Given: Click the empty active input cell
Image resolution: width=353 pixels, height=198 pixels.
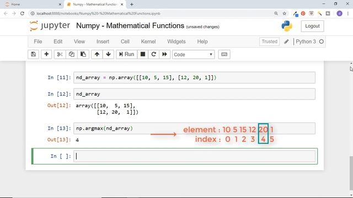Looking at the screenshot, I should tap(195, 156).
